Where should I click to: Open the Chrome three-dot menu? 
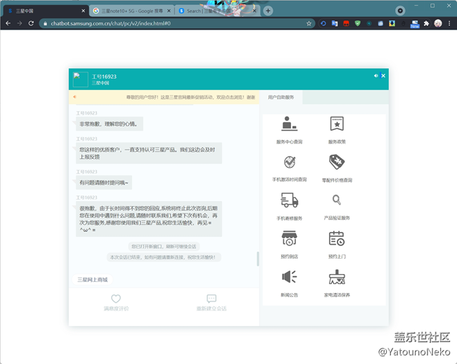pyautogui.click(x=449, y=23)
